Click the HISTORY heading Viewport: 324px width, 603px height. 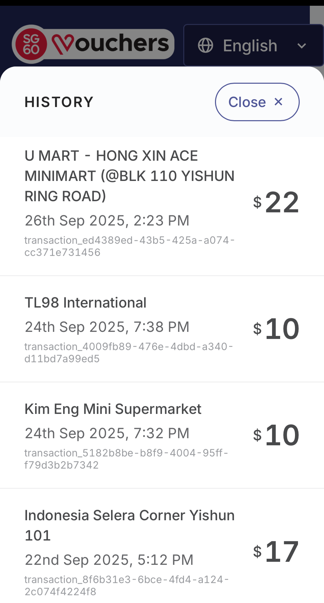pos(59,102)
